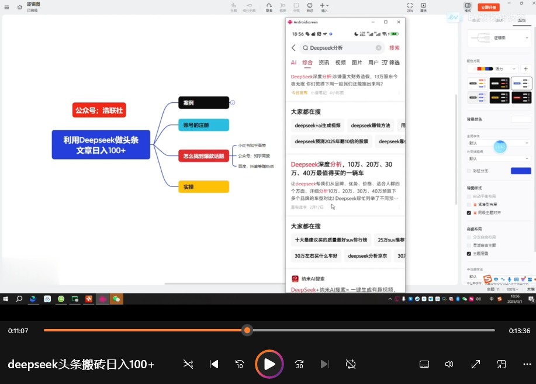Image resolution: width=536 pixels, height=384 pixels.
Task: Tap the red 搜索 search button
Action: tap(394, 48)
